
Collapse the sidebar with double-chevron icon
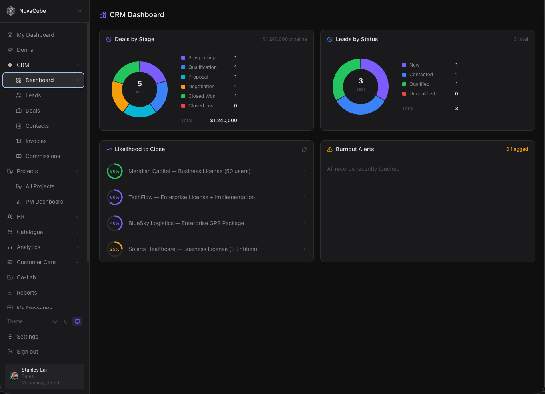coord(80,11)
